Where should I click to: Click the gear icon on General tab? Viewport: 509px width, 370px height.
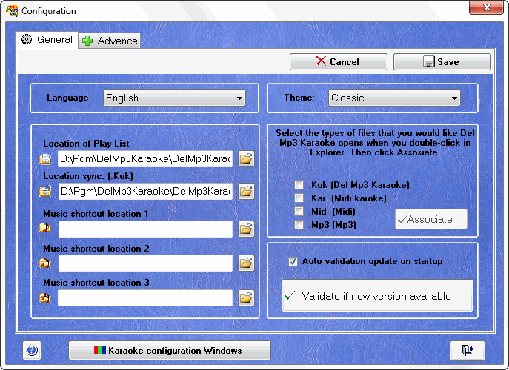pos(27,39)
